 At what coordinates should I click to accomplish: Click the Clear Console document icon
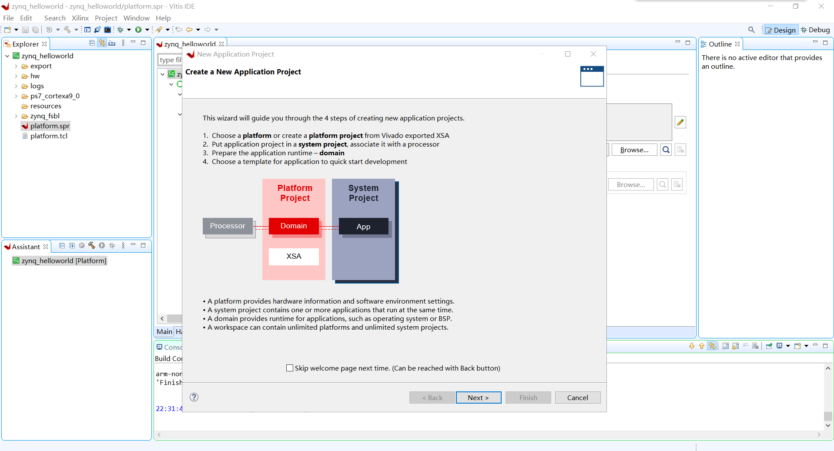pos(756,346)
